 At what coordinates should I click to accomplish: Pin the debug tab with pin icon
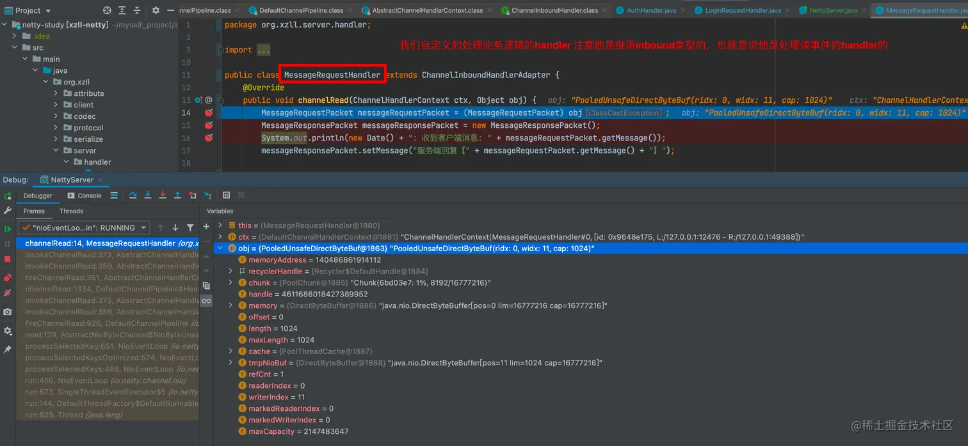[x=8, y=350]
